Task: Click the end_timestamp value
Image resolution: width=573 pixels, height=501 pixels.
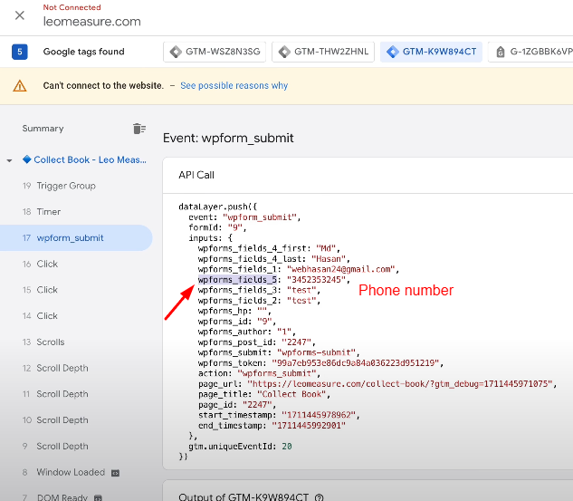Action: 309,426
